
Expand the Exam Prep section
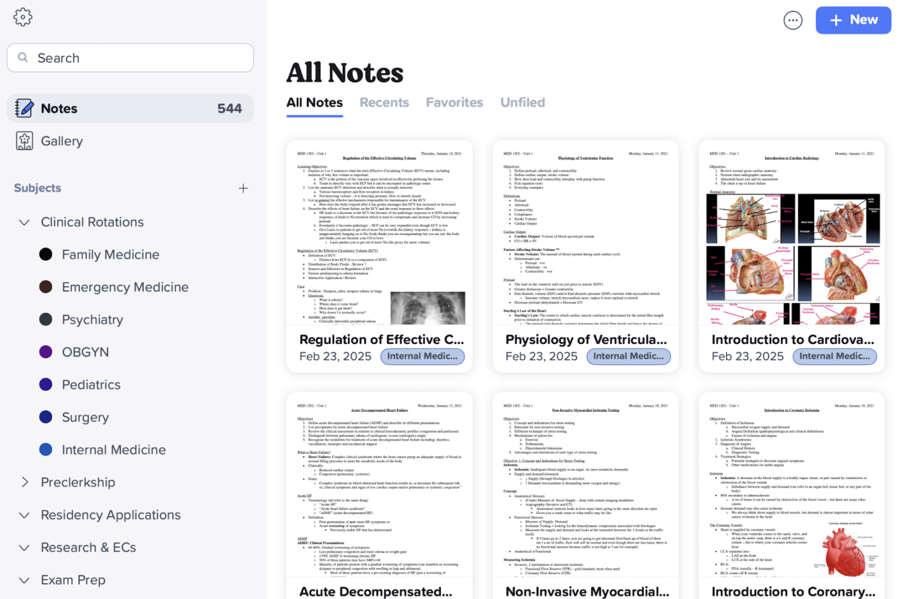point(24,580)
